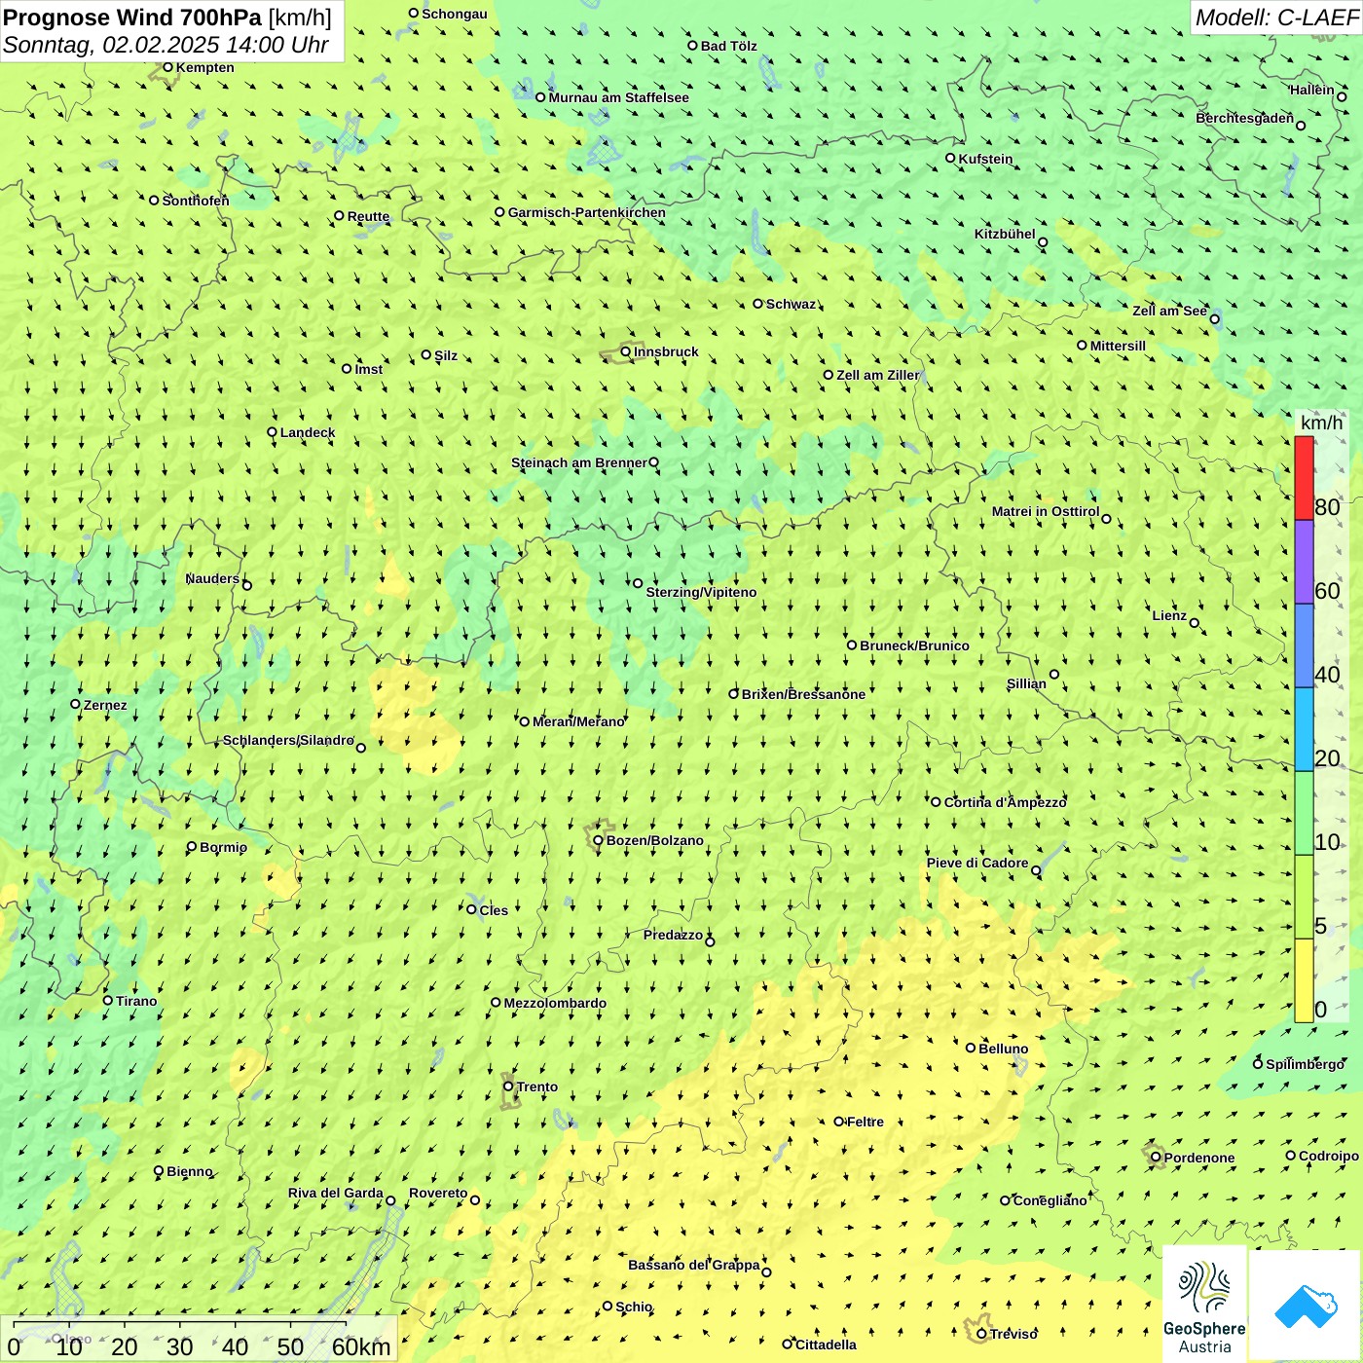Viewport: 1363px width, 1363px height.
Task: Click the Reutte city label
Action: [368, 216]
